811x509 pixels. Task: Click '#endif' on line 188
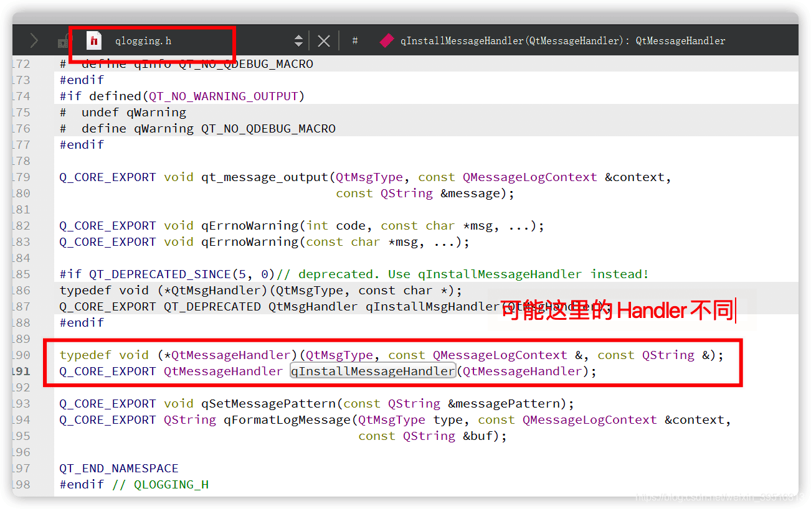[82, 323]
